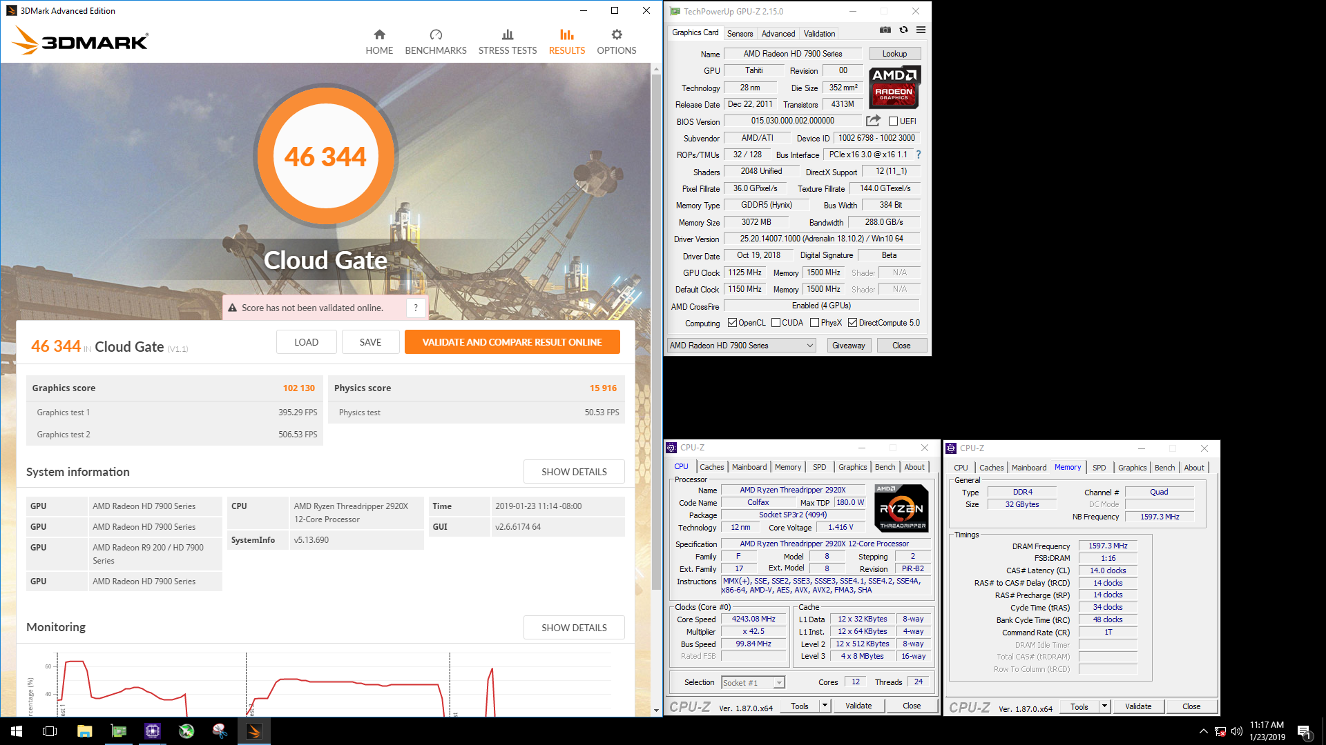
Task: Open SPD tab in Memory CPU-Z window
Action: point(1099,468)
